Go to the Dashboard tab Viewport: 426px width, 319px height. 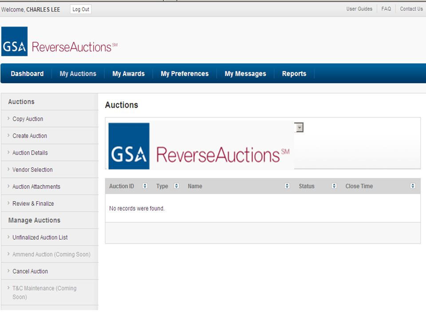(27, 74)
